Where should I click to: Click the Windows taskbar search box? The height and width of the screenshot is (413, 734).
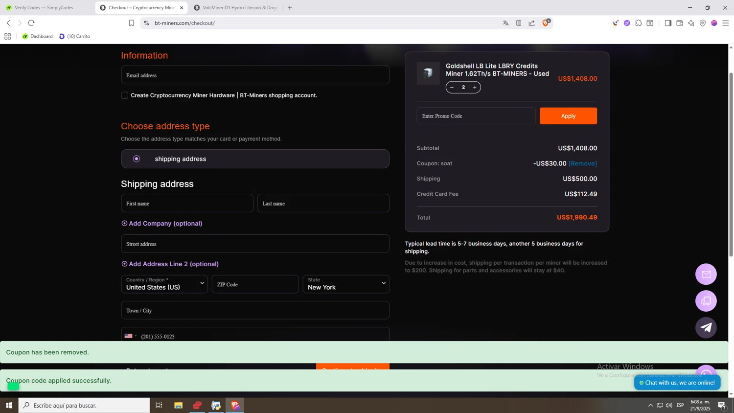click(84, 405)
